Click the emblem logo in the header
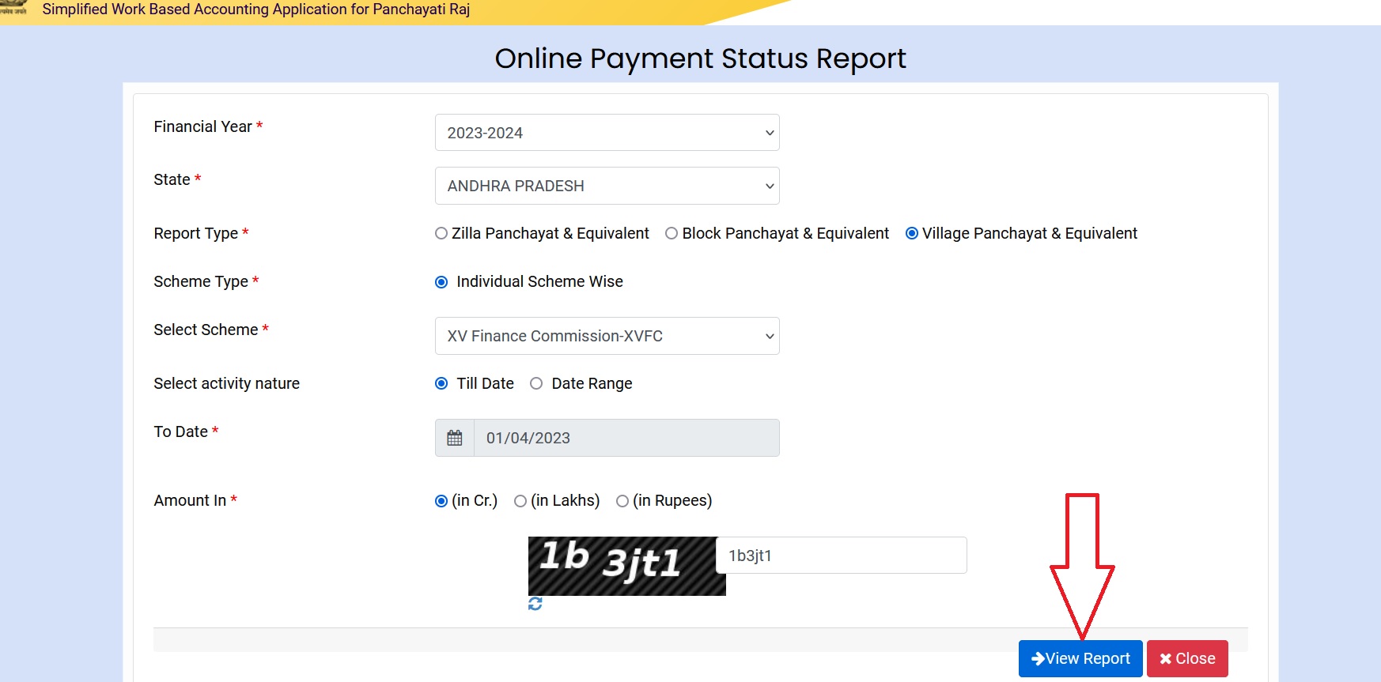The width and height of the screenshot is (1381, 682). click(13, 8)
